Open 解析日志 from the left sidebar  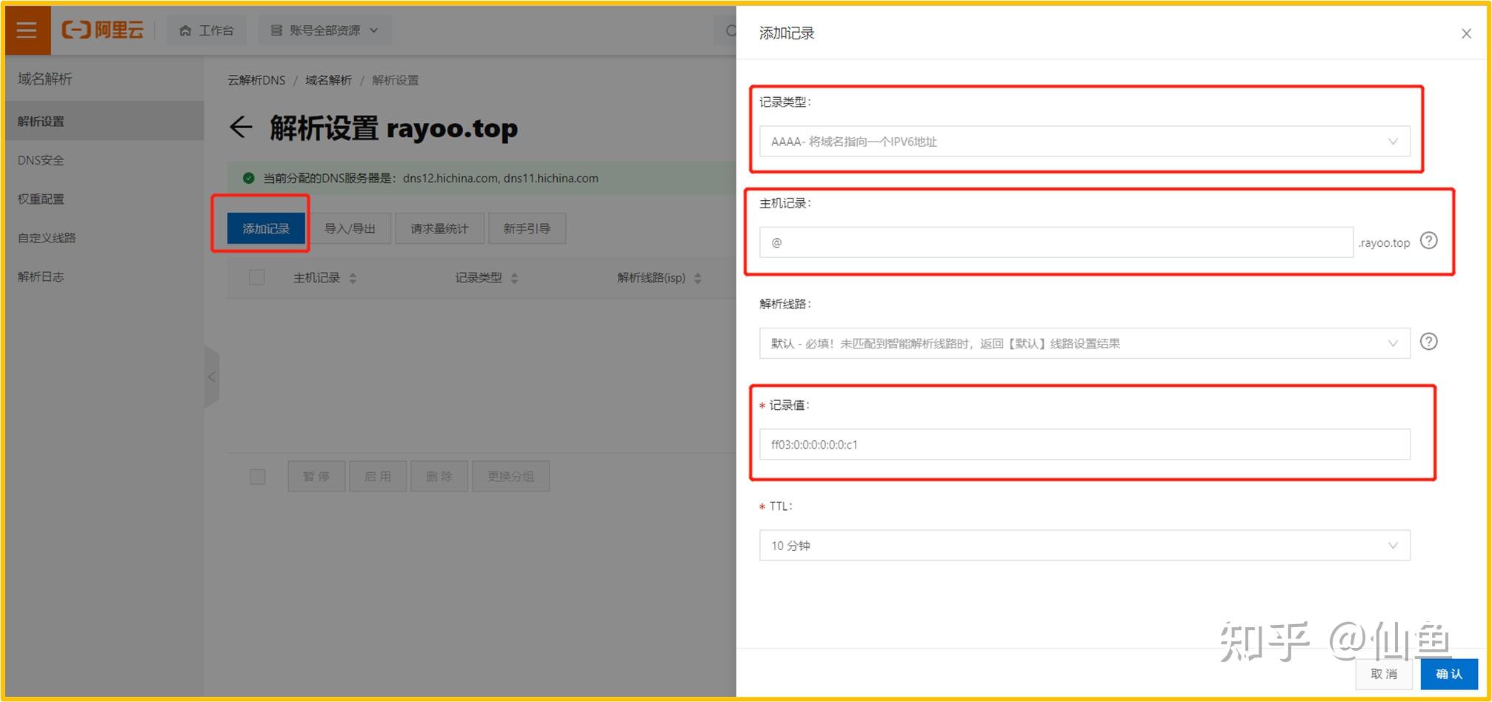click(x=42, y=276)
